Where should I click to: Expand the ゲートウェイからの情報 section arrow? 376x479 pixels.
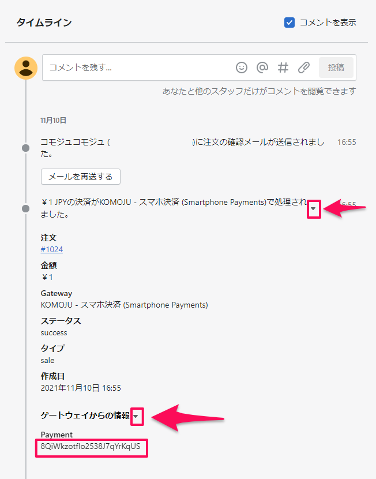137,416
